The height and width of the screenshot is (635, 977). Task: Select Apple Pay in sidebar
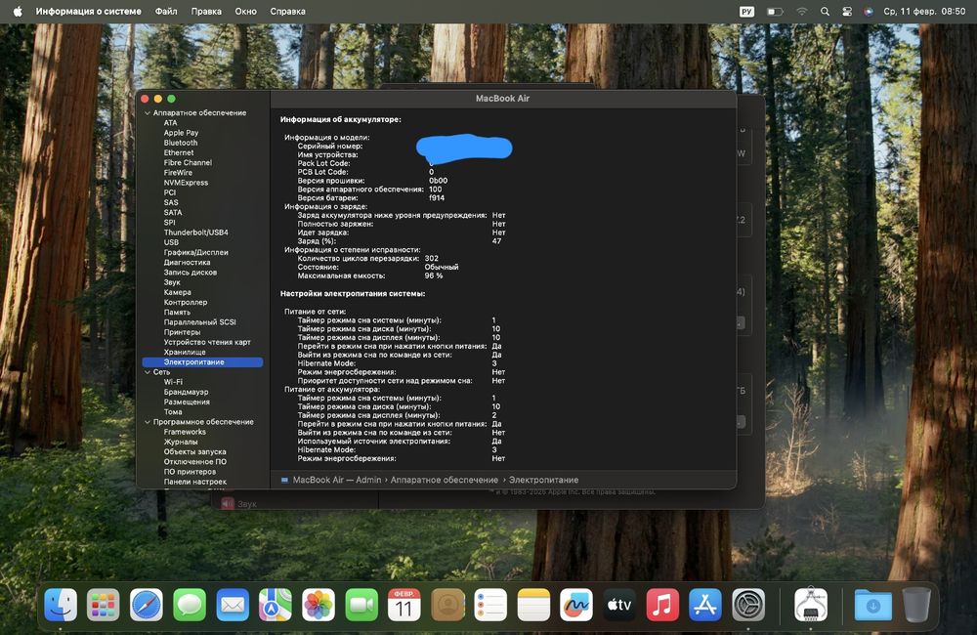[182, 133]
